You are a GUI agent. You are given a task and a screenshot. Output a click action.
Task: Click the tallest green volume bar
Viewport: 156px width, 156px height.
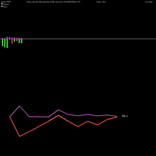[x=7, y=43]
